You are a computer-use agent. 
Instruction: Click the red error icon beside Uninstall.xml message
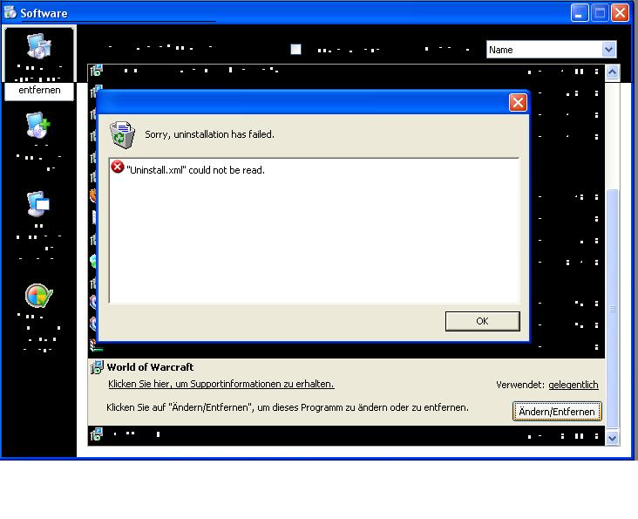click(118, 167)
